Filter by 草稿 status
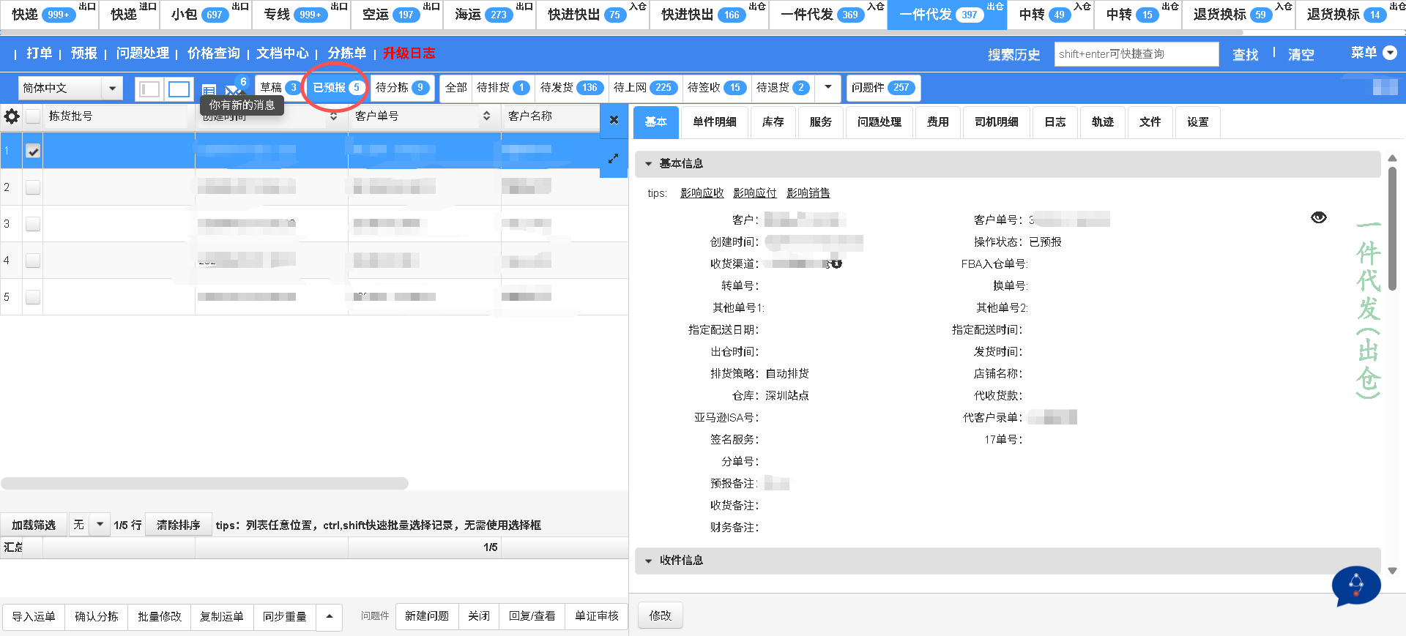This screenshot has width=1406, height=636. point(280,88)
